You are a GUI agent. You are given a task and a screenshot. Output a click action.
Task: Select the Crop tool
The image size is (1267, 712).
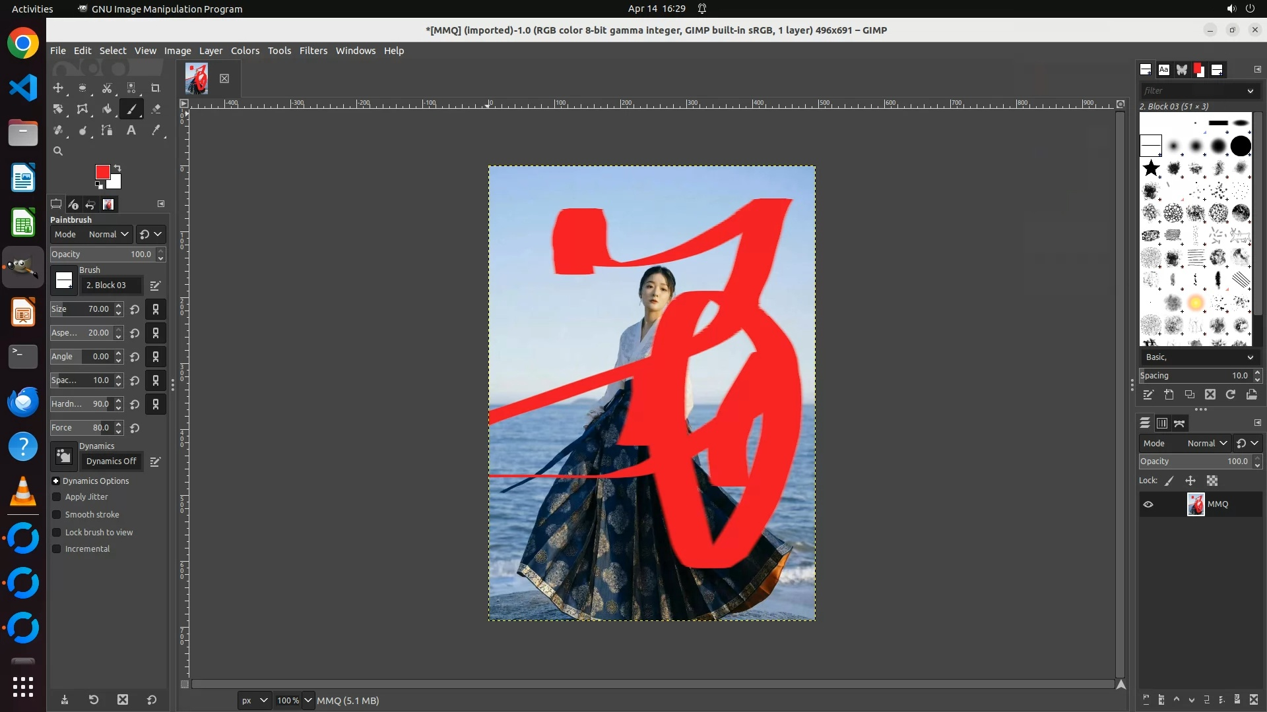pyautogui.click(x=156, y=88)
